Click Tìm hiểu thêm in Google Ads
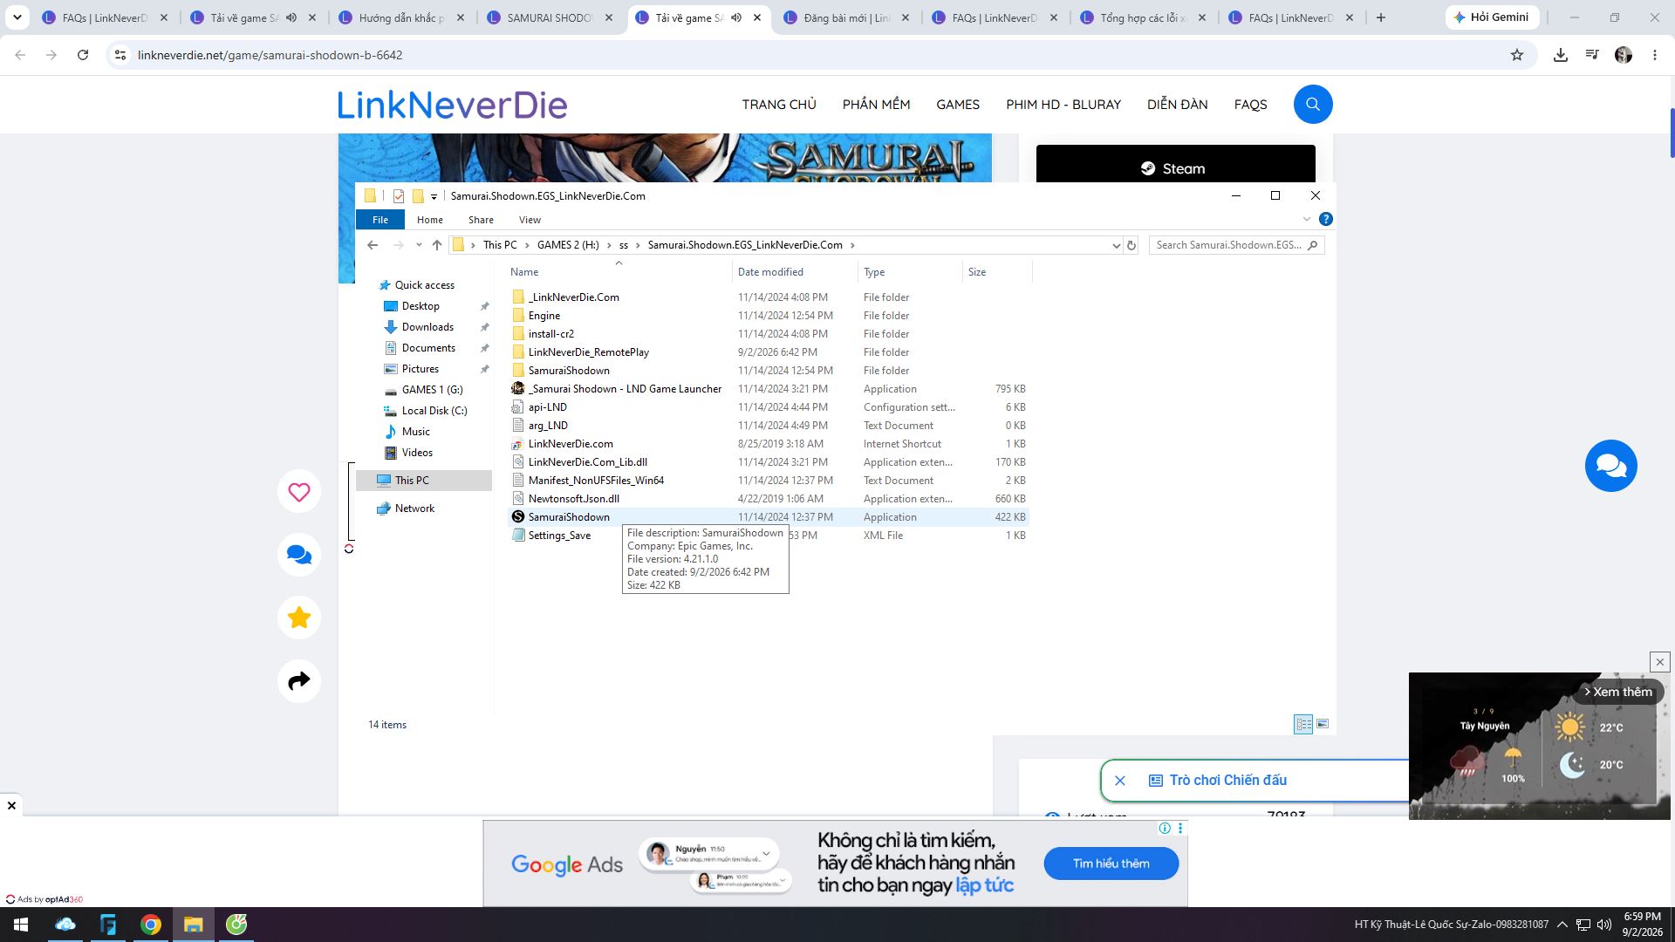The height and width of the screenshot is (942, 1675). click(1111, 863)
